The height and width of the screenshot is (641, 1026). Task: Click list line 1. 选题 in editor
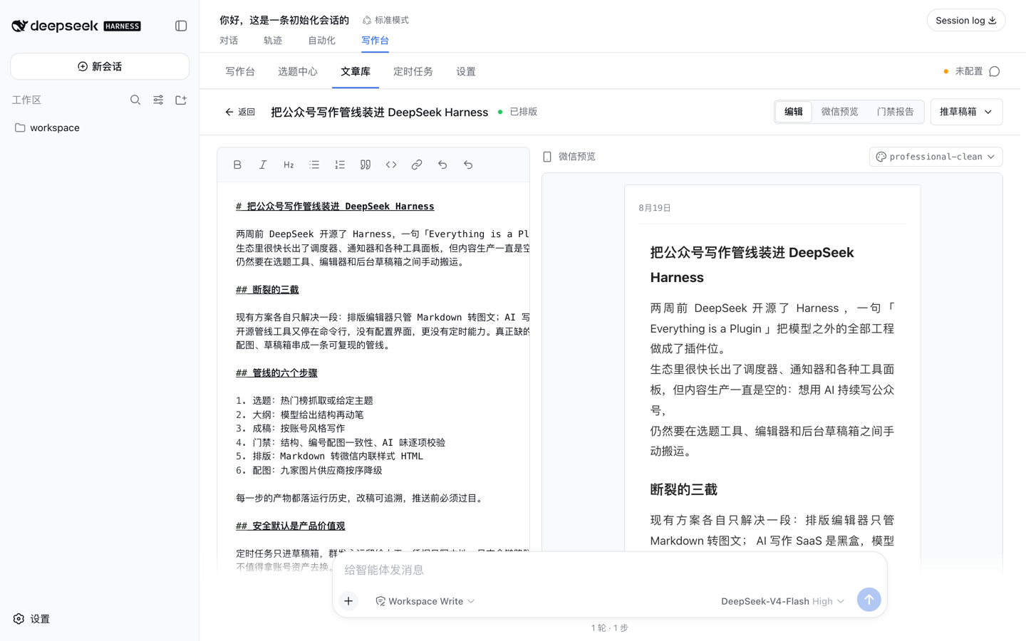coord(304,401)
